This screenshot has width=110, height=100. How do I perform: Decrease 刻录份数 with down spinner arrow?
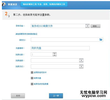[x=54, y=55]
